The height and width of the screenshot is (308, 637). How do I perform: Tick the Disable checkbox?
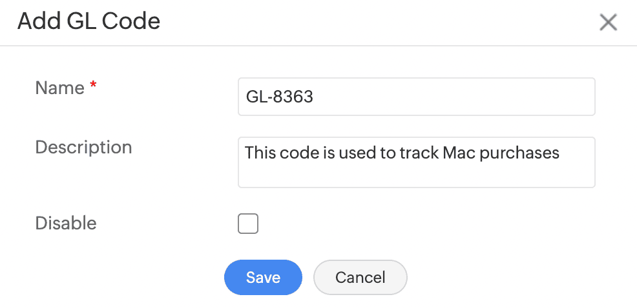pyautogui.click(x=248, y=224)
